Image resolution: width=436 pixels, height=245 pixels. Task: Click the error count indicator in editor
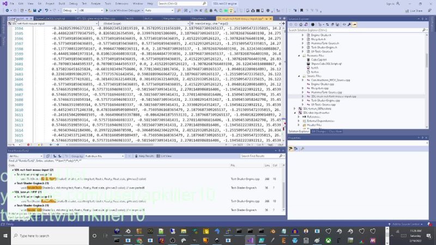tap(29, 145)
